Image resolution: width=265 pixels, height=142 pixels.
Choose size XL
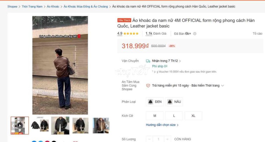(193, 116)
